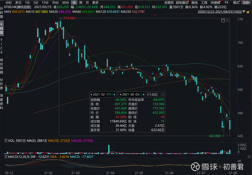Click the 422.000 low price marker

(215, 136)
